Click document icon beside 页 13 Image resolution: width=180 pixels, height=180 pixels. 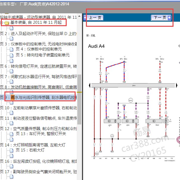[12, 134]
